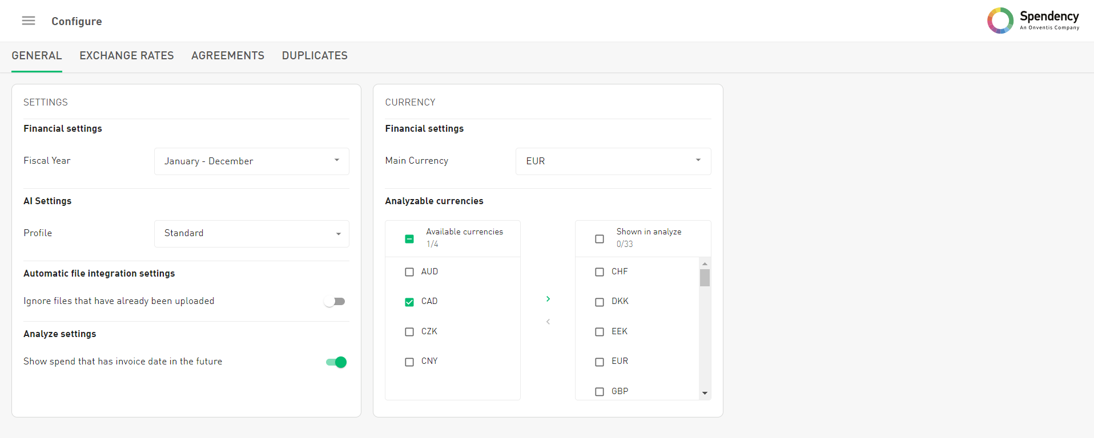Check the AUD currency checkbox

pos(409,272)
